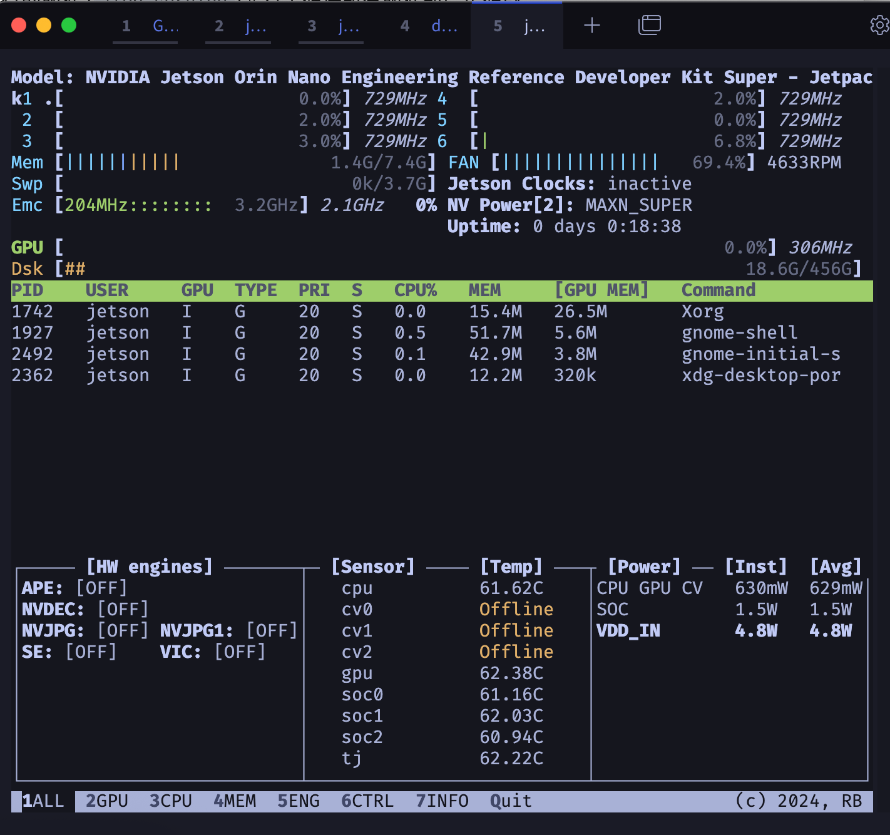Sort processes by PID column header
The width and height of the screenshot is (890, 835).
click(28, 290)
